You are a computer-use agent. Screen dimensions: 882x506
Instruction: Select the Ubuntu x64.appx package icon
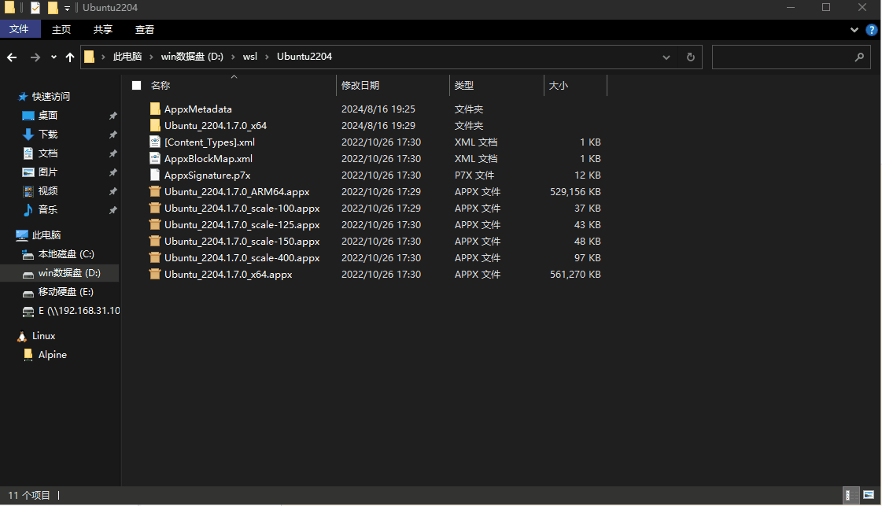tap(155, 274)
